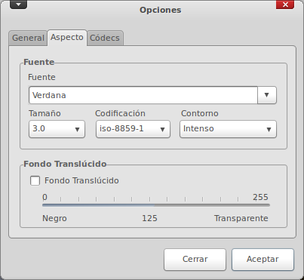Click the arrow on the Codificación combo
Image resolution: width=304 pixels, height=280 pixels.
point(162,129)
